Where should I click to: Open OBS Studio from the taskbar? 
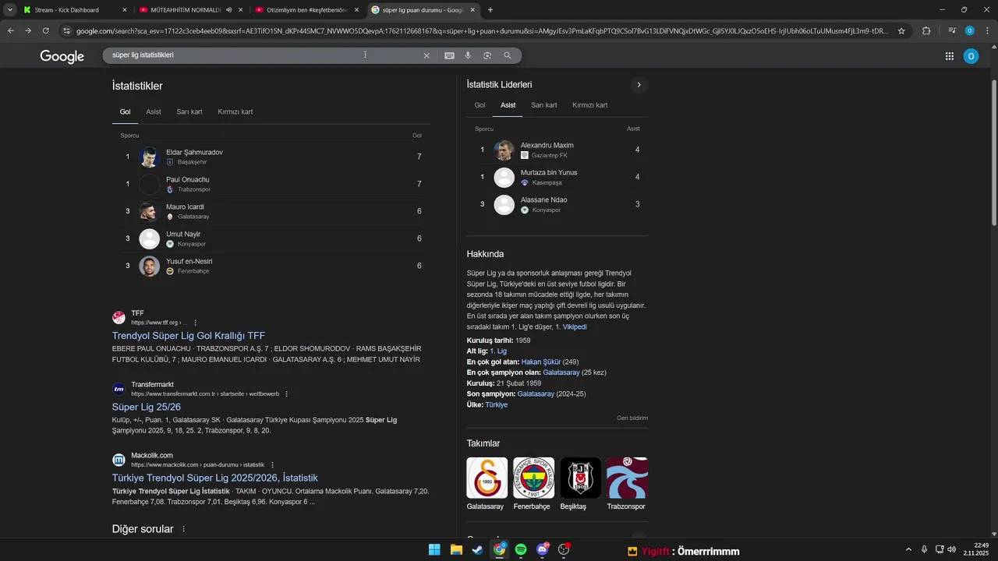coord(564,549)
